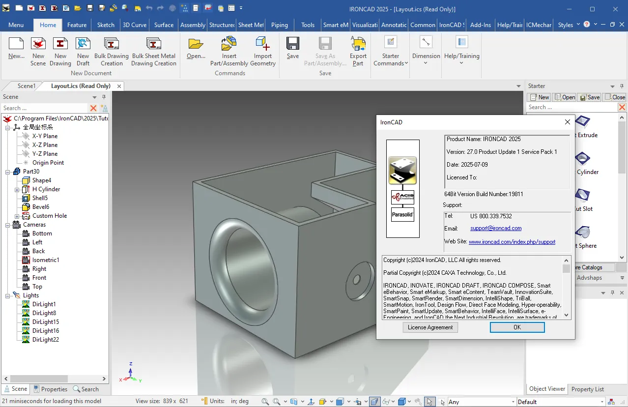Expand the Custom Hole tree node
Viewport: 628px width, 407px height.
17,216
